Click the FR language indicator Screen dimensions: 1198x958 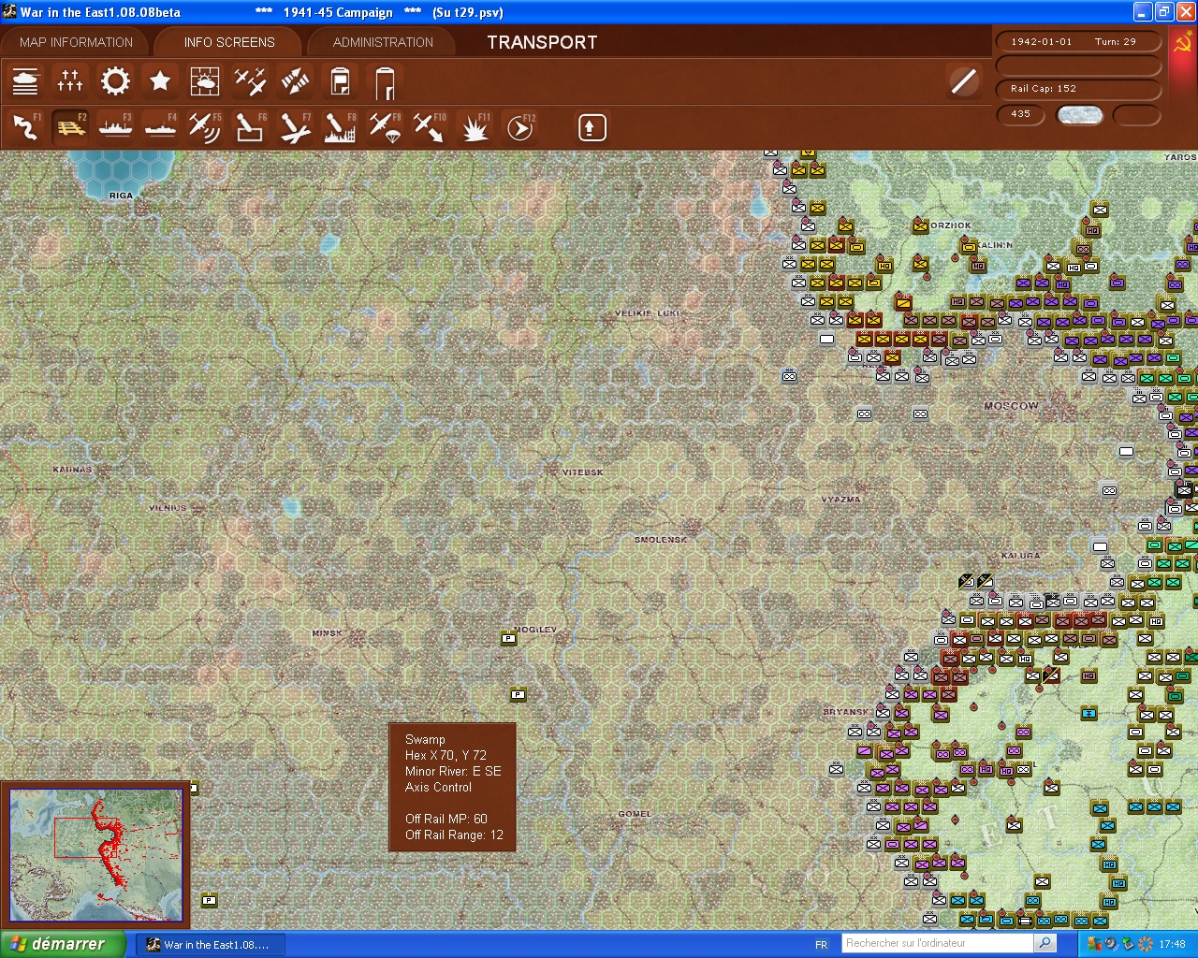821,945
